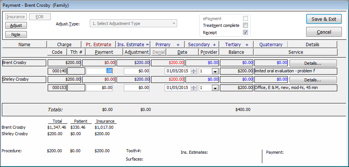The width and height of the screenshot is (349, 167).
Task: Click the date spinner for Shirley Crosby
Action: (x=193, y=88)
